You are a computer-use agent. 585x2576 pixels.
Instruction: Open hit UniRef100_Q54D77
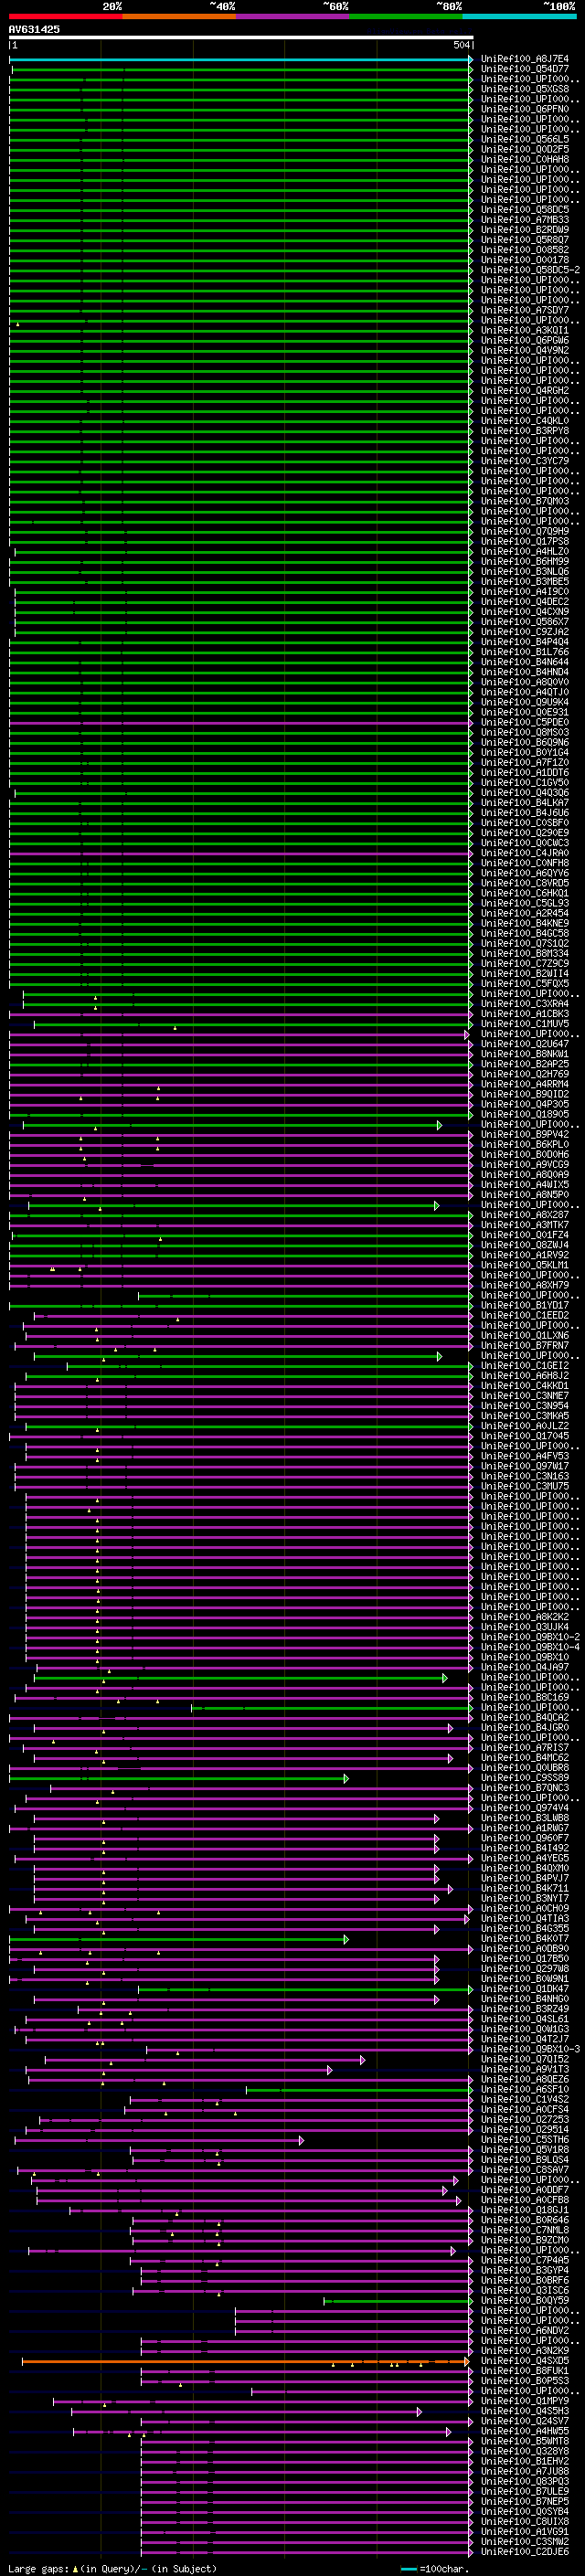525,69
